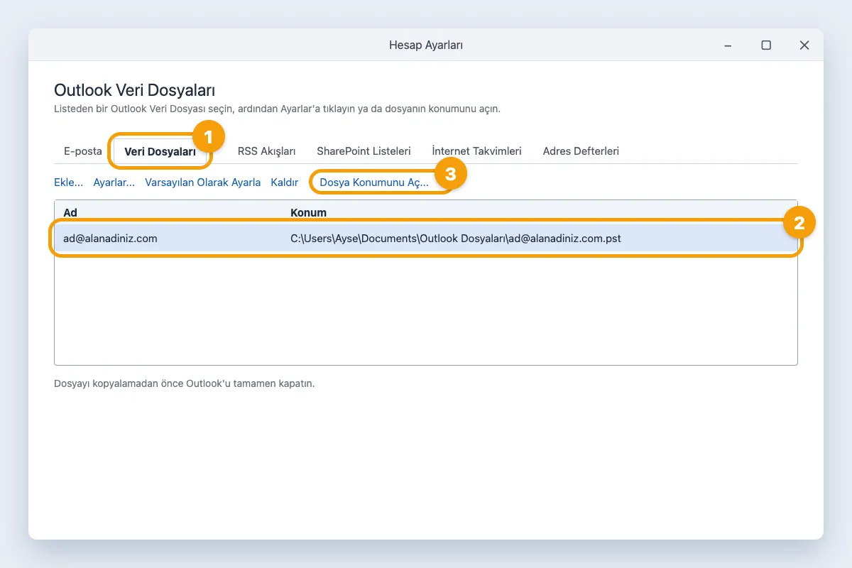Open the Veri Dosyaları tab
The image size is (852, 568).
[x=160, y=151]
